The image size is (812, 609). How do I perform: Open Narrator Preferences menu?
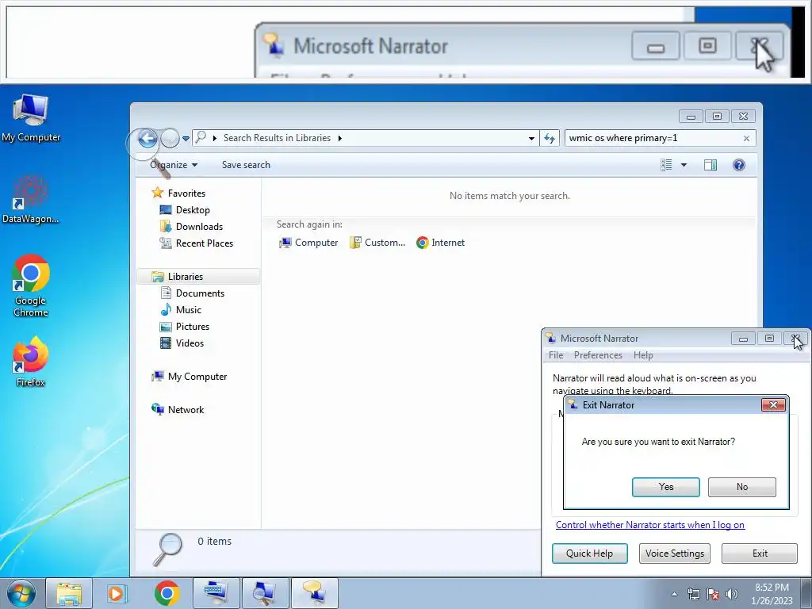click(598, 355)
